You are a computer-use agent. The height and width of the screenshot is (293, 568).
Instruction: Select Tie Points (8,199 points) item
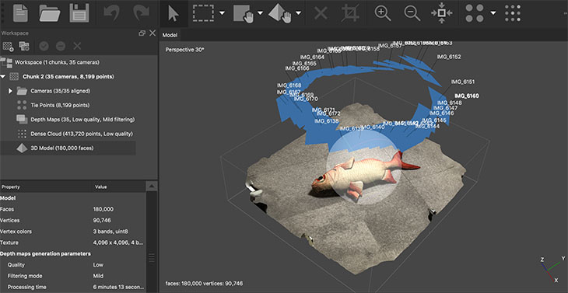[x=60, y=105]
